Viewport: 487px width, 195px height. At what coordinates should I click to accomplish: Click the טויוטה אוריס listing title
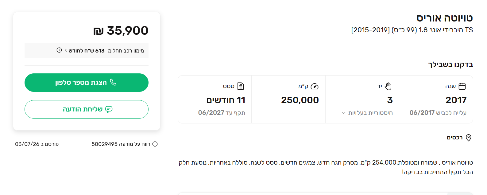pos(445,18)
